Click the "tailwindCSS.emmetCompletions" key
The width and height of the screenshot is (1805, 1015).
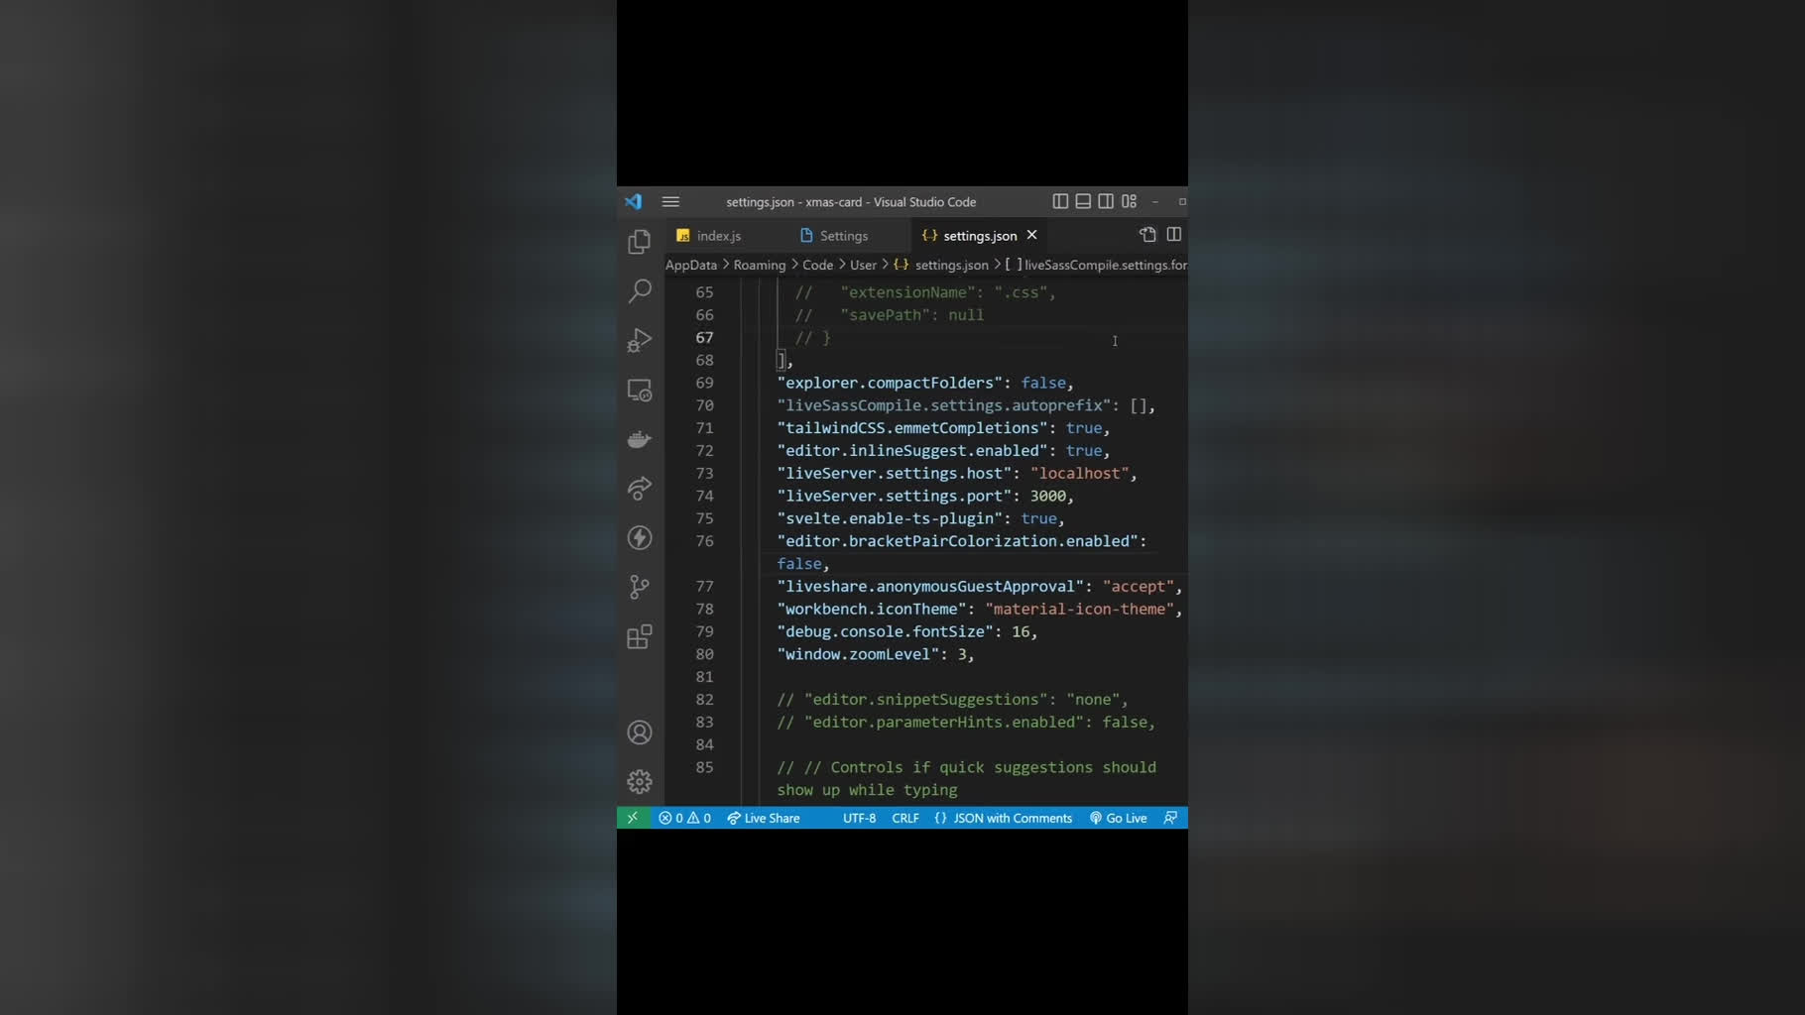click(911, 428)
